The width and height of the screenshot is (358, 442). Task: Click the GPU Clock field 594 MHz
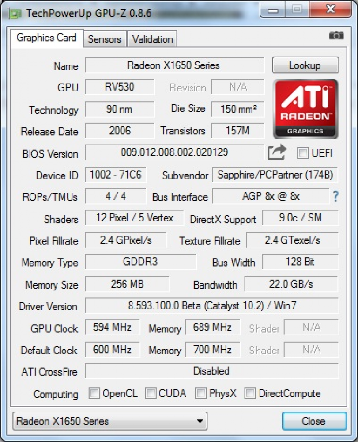click(x=112, y=327)
